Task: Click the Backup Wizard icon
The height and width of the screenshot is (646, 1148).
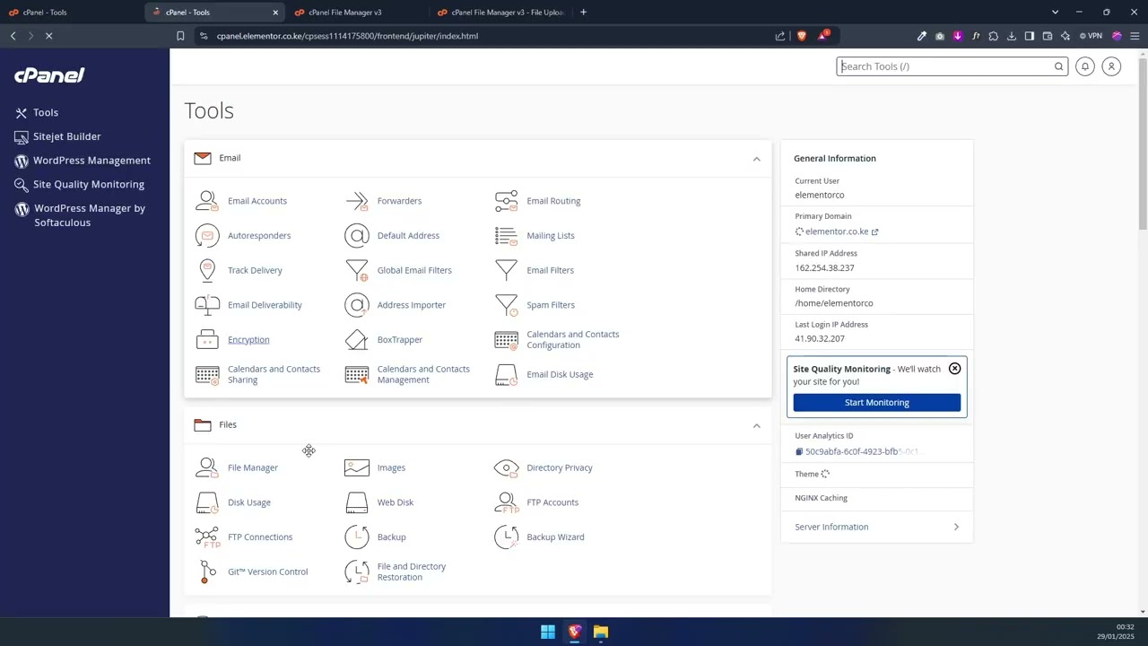Action: point(506,537)
